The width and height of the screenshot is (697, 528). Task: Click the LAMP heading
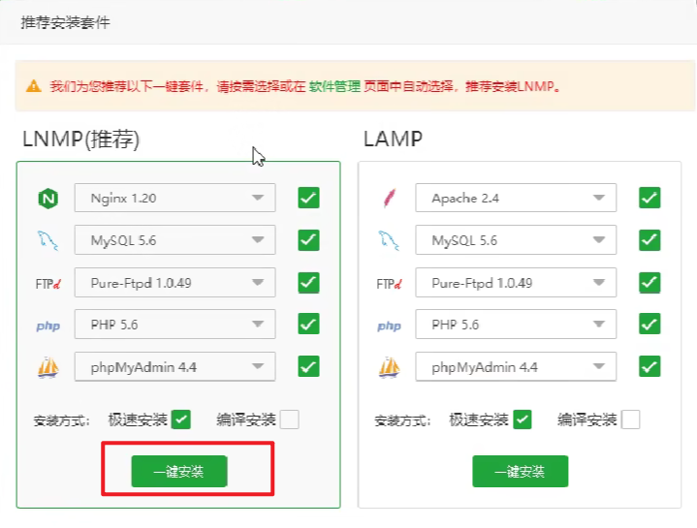coord(393,139)
